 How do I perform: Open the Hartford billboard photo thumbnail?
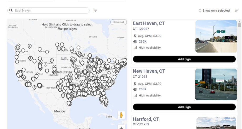(216, 123)
